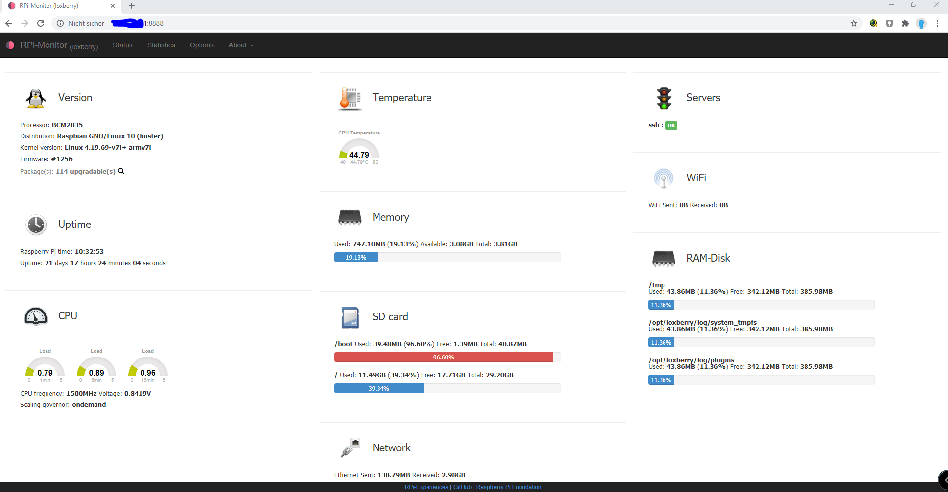
Task: Click the '/tmp' RAM-Disk path label
Action: [x=657, y=285]
